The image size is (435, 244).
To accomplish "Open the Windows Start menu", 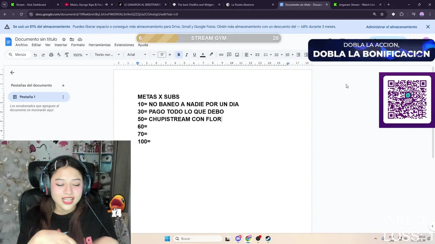I will coord(167,239).
